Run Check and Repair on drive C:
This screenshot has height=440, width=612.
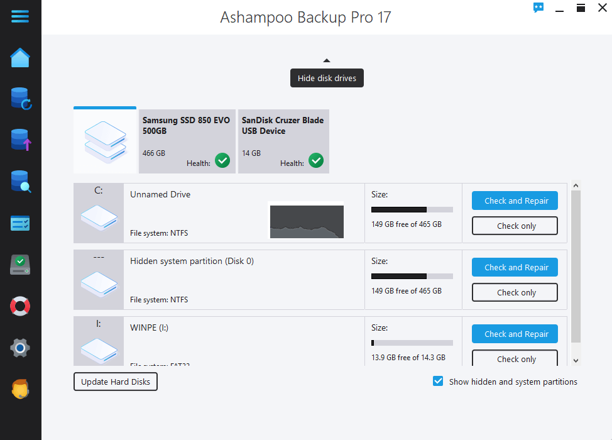pos(515,200)
